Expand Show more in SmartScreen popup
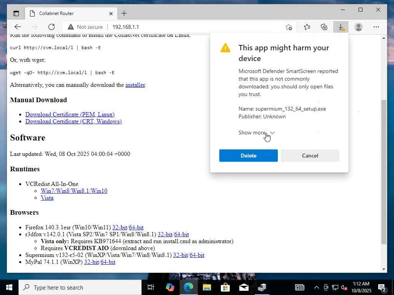Viewport: 394px width, 295px height. pos(257,133)
